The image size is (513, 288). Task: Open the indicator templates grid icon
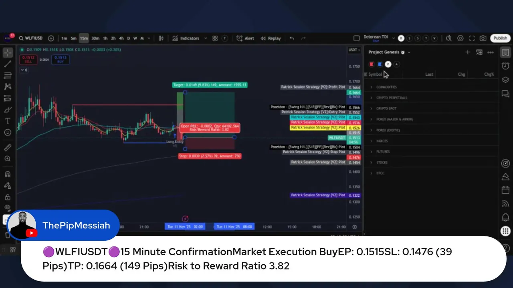coord(215,38)
